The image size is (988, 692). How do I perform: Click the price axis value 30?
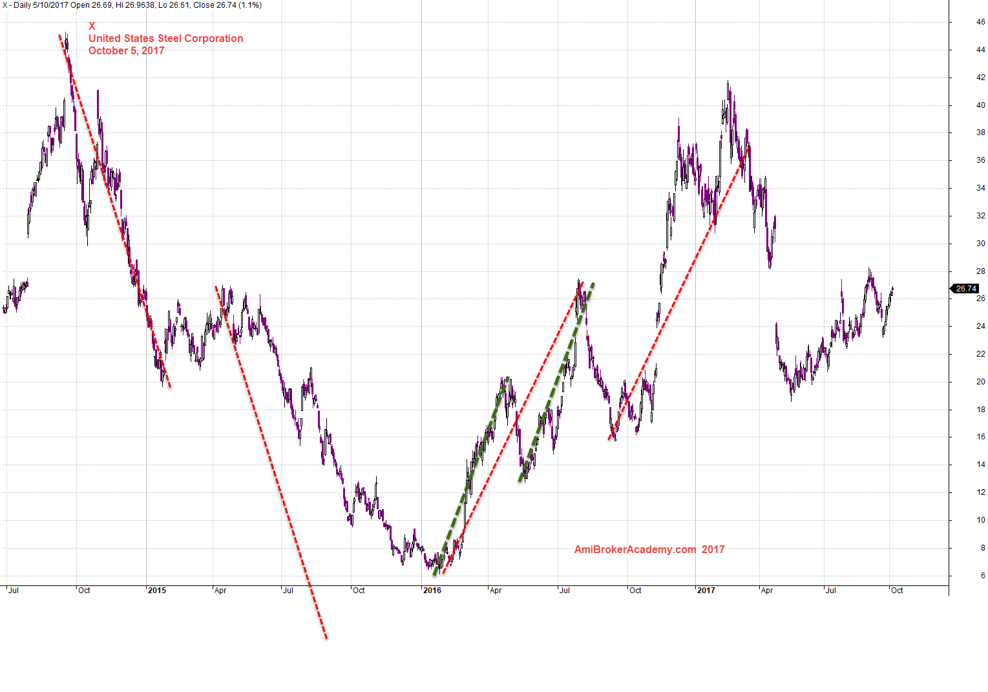pos(981,244)
